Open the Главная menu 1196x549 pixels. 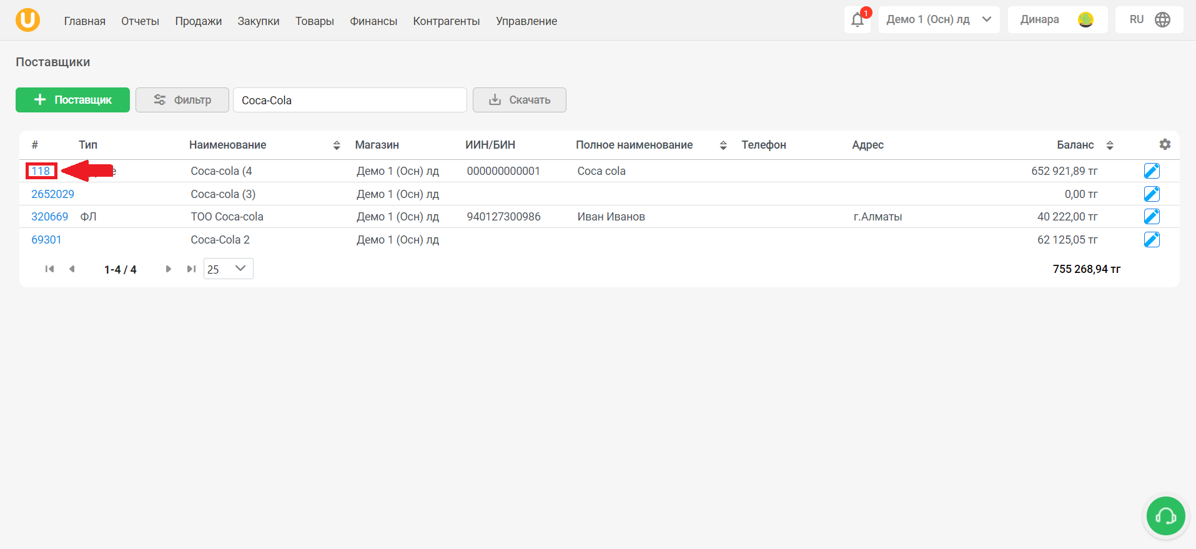tap(85, 21)
